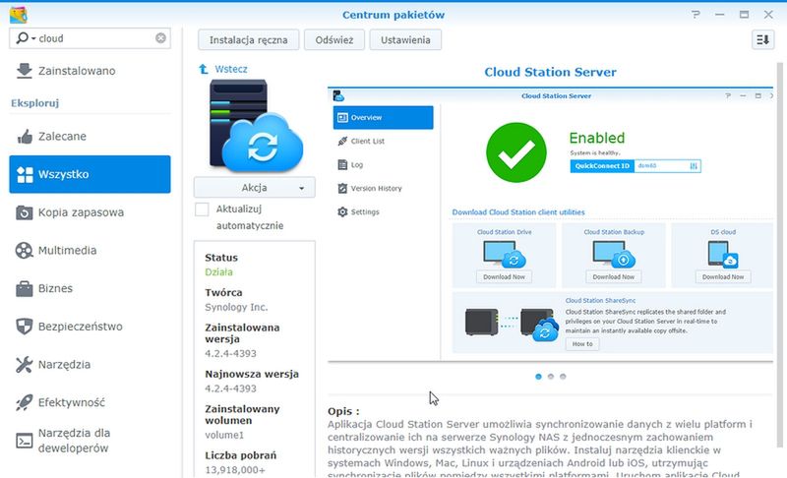Click the developer tools terminal icon
This screenshot has height=478, width=787.
click(x=24, y=441)
